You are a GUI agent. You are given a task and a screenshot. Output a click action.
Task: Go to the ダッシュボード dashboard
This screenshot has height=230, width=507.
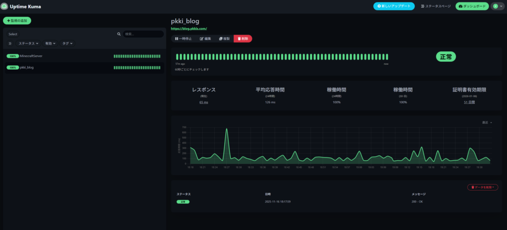pos(472,6)
